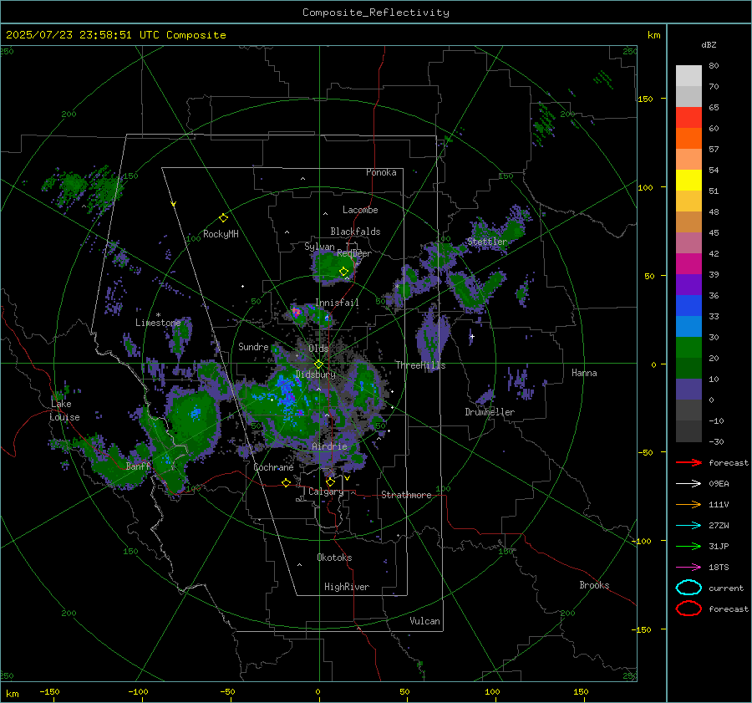Click the Lacombe city label
Screen dimensions: 752x703
point(360,210)
